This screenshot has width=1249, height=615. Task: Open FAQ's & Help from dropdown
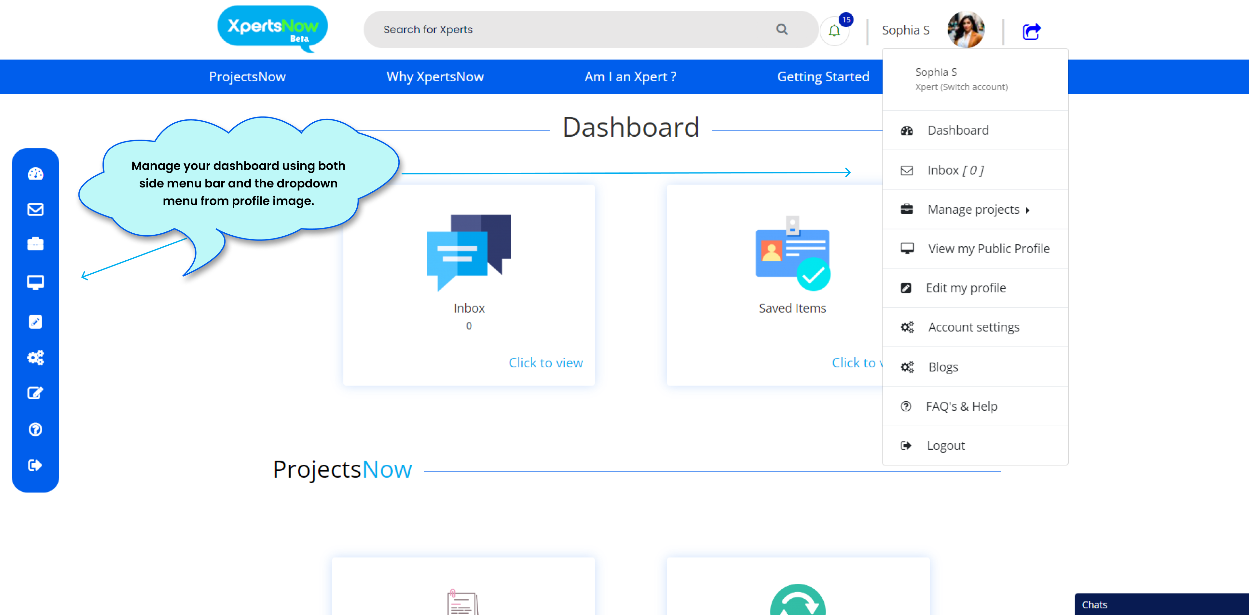(975, 406)
